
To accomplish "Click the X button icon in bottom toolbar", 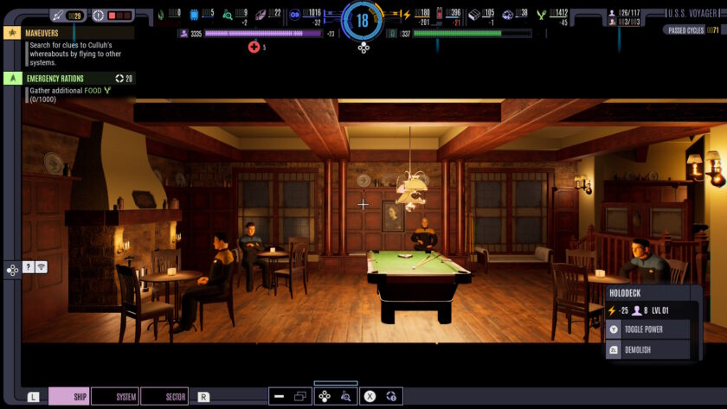I will click(x=370, y=397).
